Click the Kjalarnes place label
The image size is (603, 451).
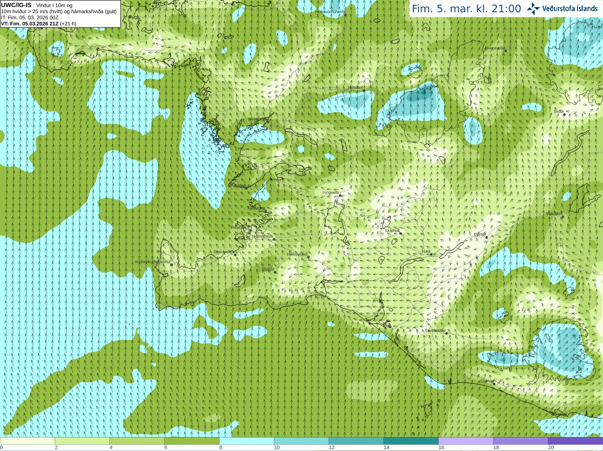pos(256,208)
